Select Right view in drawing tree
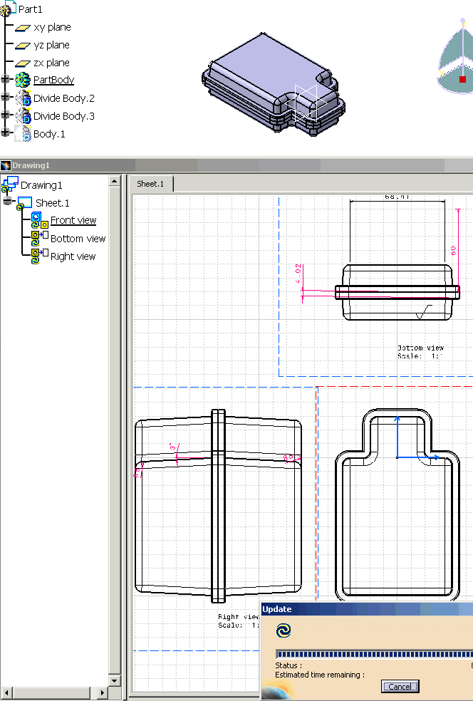473x701 pixels. click(x=73, y=256)
